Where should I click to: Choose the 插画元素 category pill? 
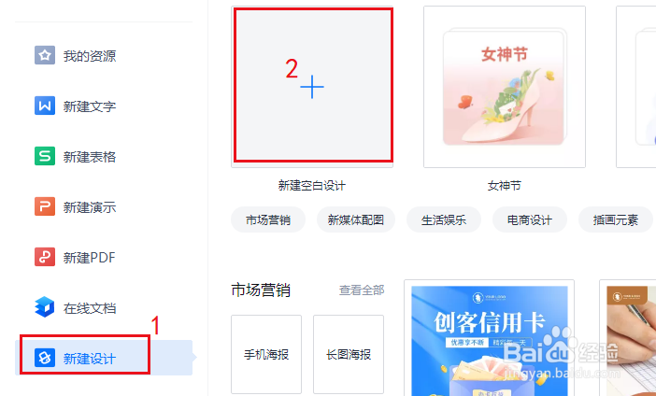pos(616,219)
